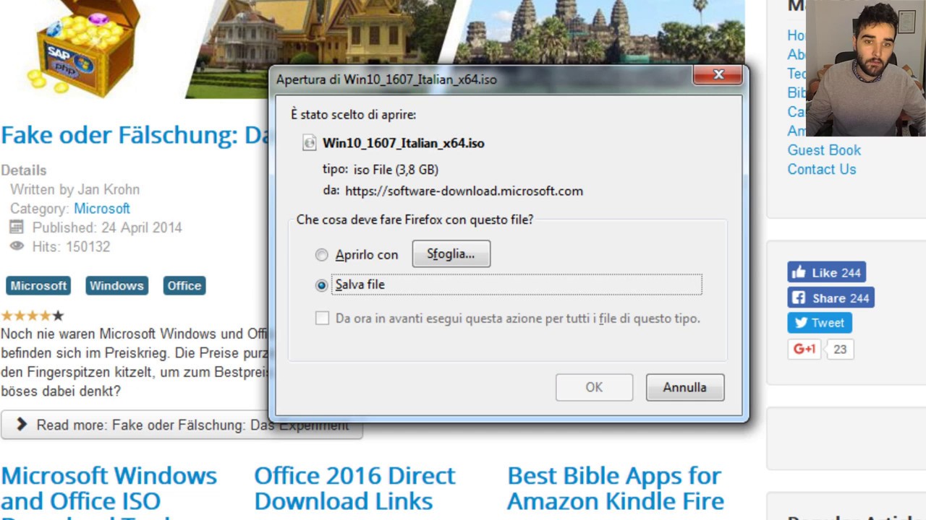The image size is (926, 520).
Task: Click the Sfoglia... button
Action: 451,254
